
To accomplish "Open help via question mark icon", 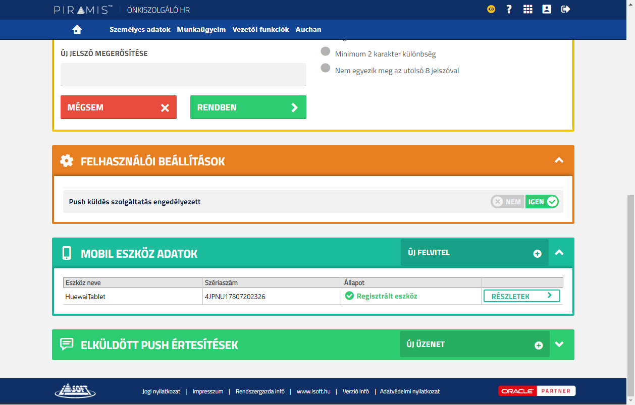I will pyautogui.click(x=509, y=9).
